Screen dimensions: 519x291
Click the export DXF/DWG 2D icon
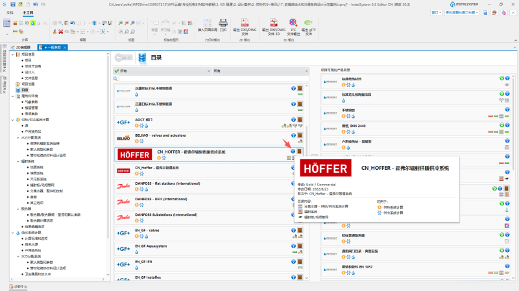(x=245, y=23)
